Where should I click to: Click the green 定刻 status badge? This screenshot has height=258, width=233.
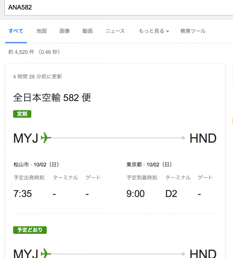(22, 114)
